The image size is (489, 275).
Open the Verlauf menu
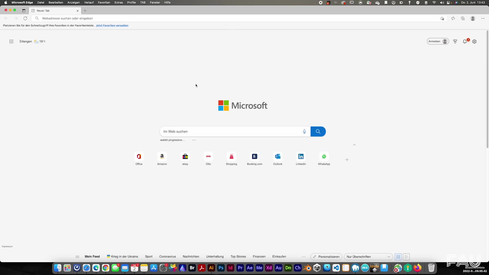pos(89,2)
